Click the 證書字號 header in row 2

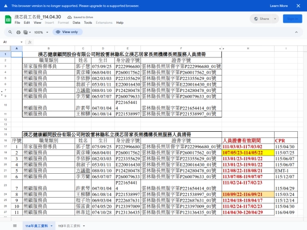181,60
